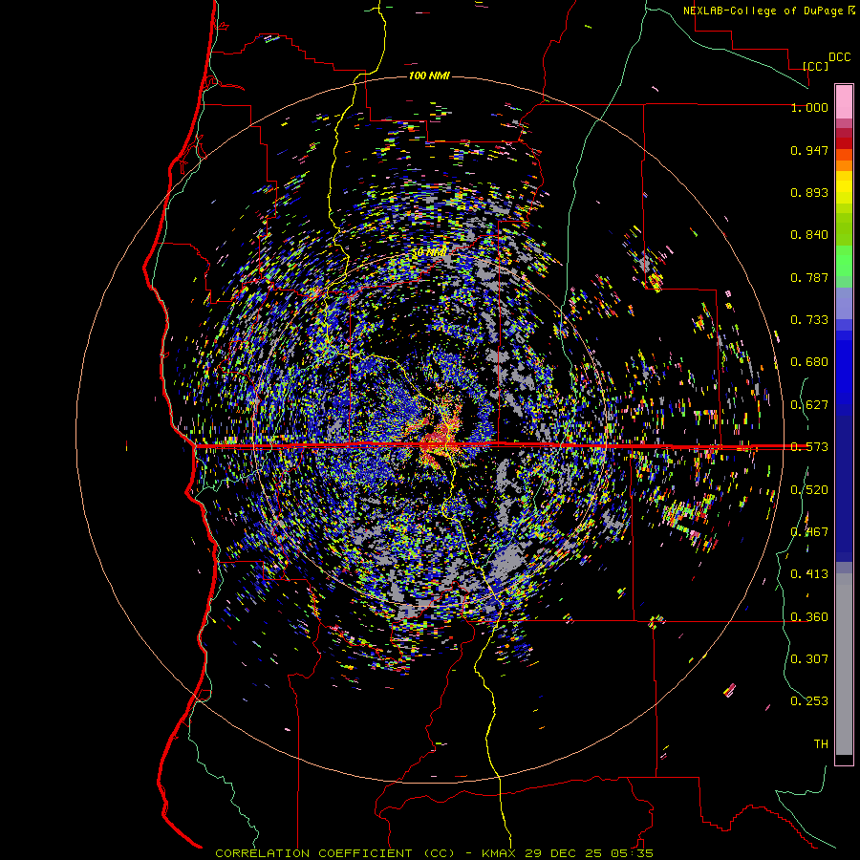This screenshot has width=860, height=860.
Task: Click the CORRELATION COEFFICIENT (CC) caption
Action: [335, 853]
